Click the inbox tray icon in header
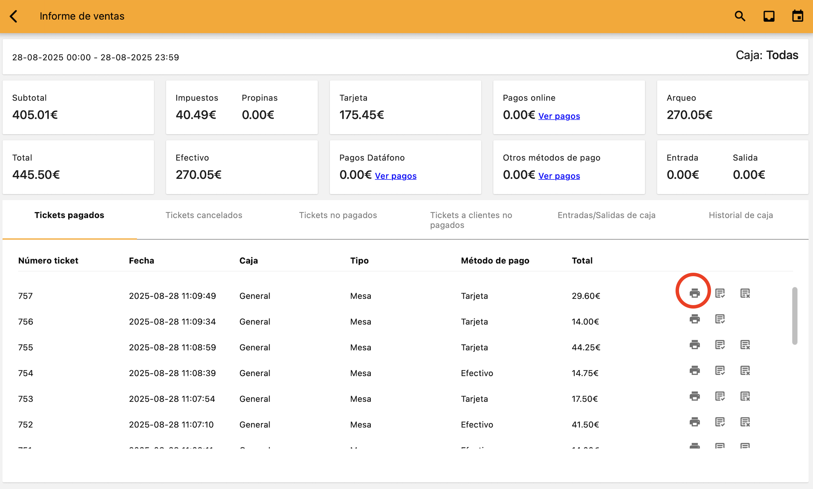This screenshot has width=813, height=489. coord(769,16)
